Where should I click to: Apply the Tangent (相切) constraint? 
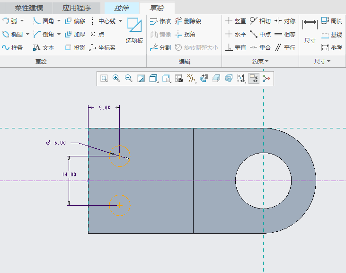260,21
